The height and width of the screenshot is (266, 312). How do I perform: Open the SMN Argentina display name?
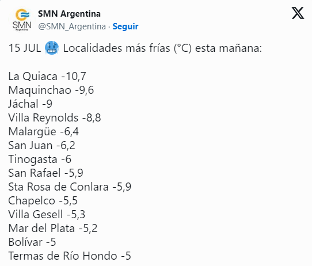pos(69,14)
